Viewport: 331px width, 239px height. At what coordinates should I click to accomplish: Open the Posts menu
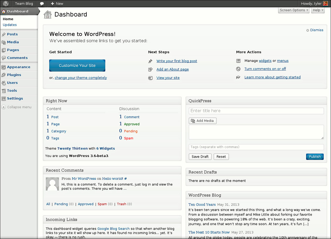tap(12, 34)
